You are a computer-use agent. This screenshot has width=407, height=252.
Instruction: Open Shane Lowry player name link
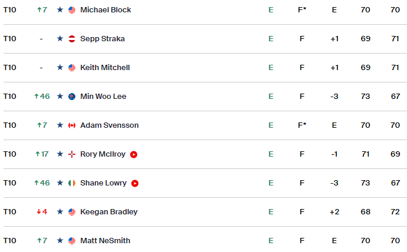pyautogui.click(x=103, y=183)
